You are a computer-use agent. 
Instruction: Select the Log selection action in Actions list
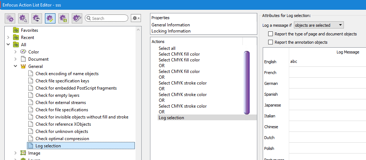tap(207, 118)
